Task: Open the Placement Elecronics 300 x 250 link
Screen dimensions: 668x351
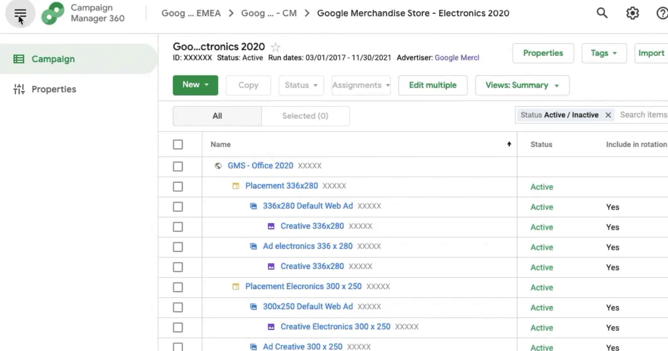Action: pyautogui.click(x=303, y=287)
